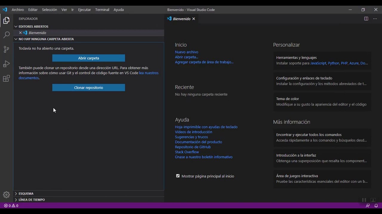Open the Archivo menu
Viewport: 382px width, 214px height.
18,10
